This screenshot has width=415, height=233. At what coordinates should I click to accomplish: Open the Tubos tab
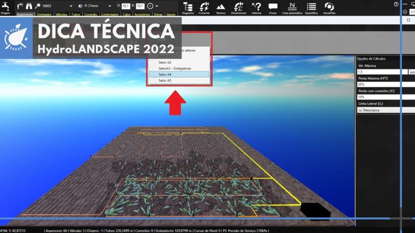pos(76,14)
